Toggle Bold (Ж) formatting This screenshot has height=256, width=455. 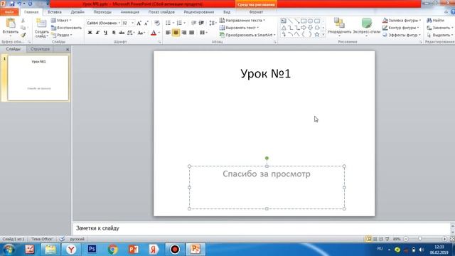[x=90, y=33]
